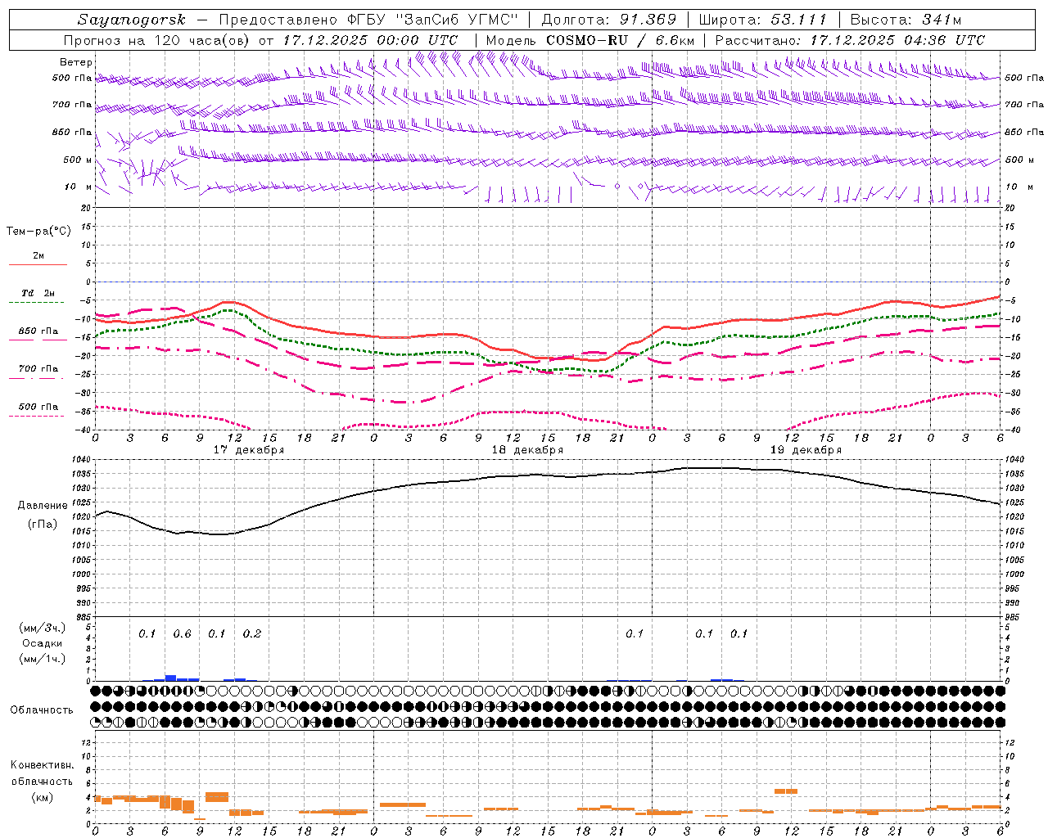Click the '17 декабря' date label
Screen dimensions: 1048x838
click(x=249, y=450)
